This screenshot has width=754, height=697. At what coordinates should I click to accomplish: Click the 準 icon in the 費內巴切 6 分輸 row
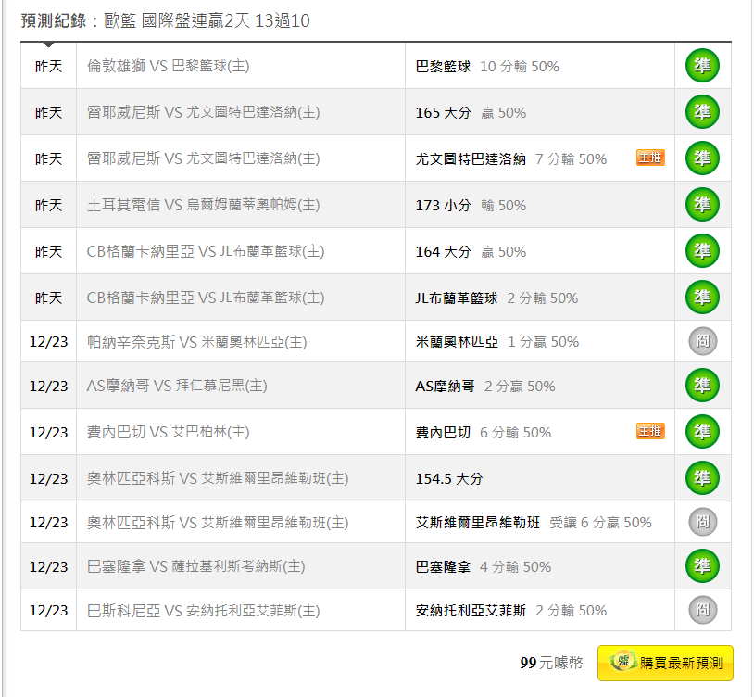(x=702, y=432)
